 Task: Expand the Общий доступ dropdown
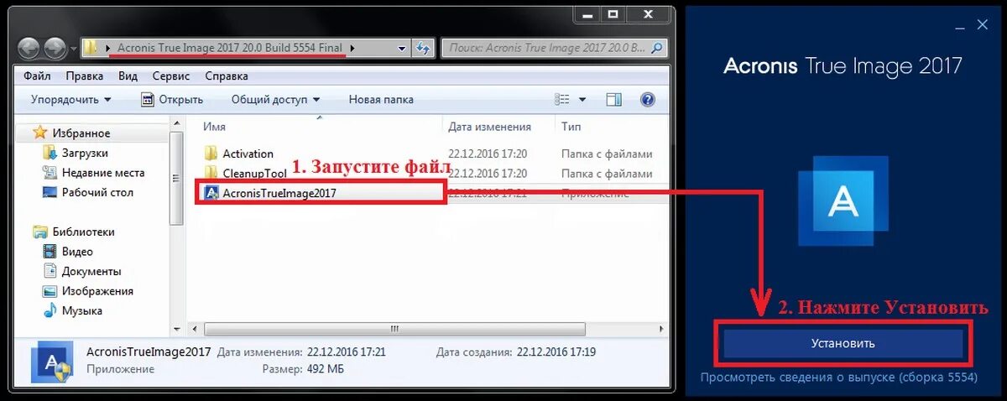click(275, 99)
